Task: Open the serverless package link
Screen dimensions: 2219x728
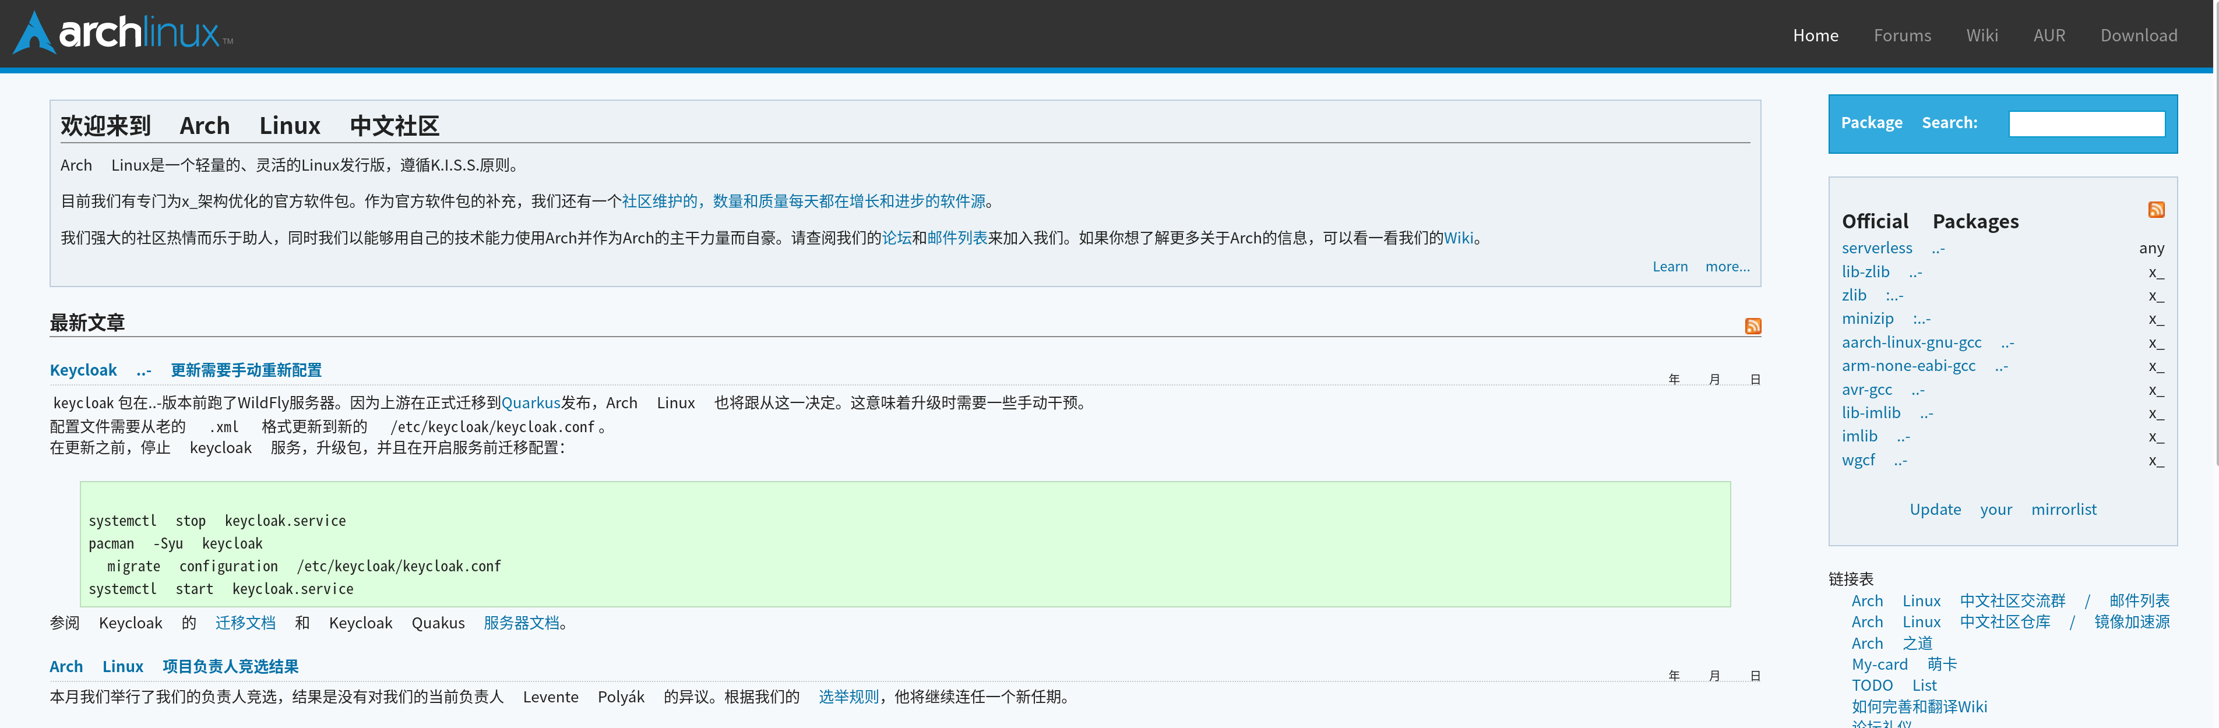Action: click(1876, 248)
